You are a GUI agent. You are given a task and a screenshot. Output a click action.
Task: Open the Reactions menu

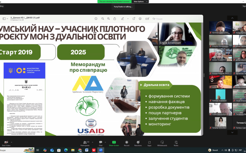pyautogui.click(x=138, y=143)
